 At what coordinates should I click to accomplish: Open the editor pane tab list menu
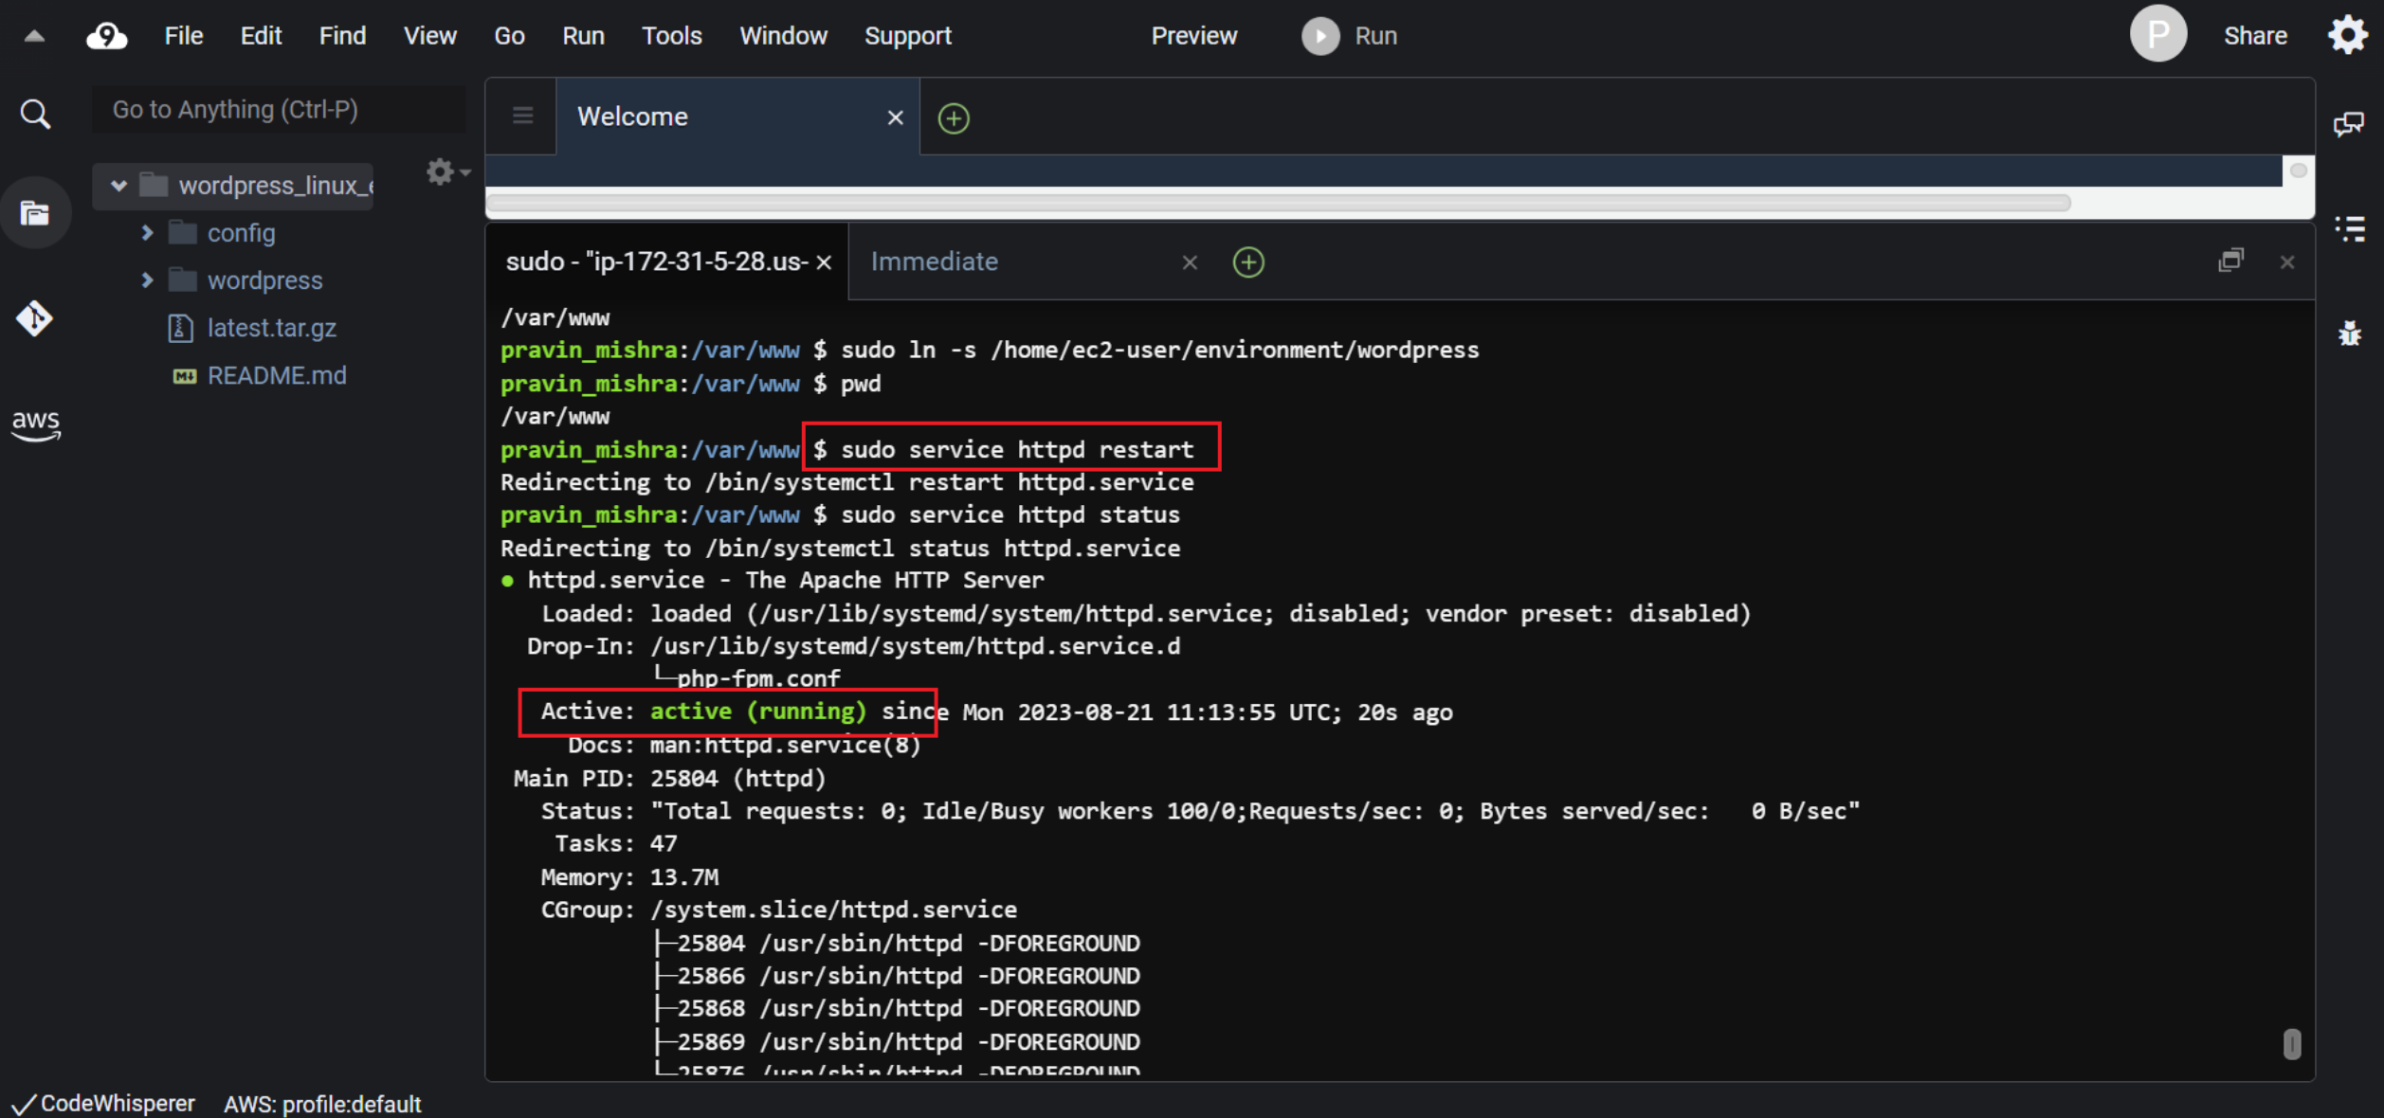click(x=522, y=116)
